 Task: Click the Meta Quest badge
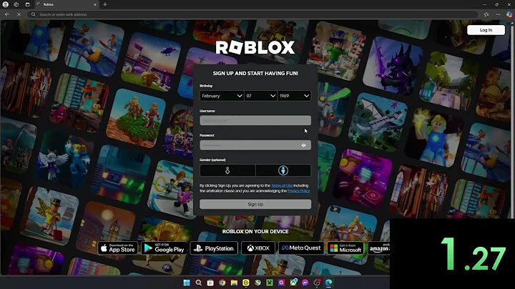pos(301,248)
